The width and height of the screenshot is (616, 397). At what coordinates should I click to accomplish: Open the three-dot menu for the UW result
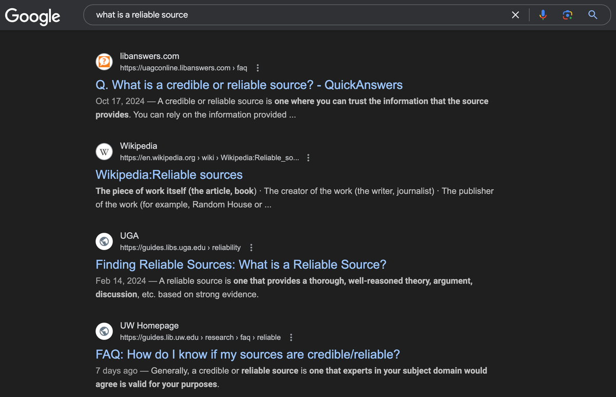pyautogui.click(x=291, y=337)
